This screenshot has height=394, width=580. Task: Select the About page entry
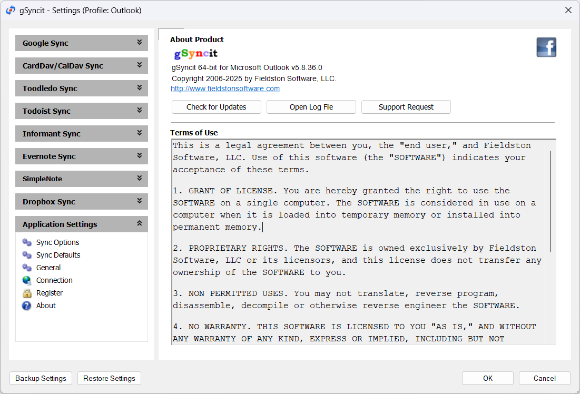[46, 306]
